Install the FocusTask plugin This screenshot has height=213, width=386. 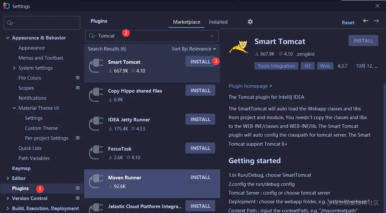coord(200,148)
